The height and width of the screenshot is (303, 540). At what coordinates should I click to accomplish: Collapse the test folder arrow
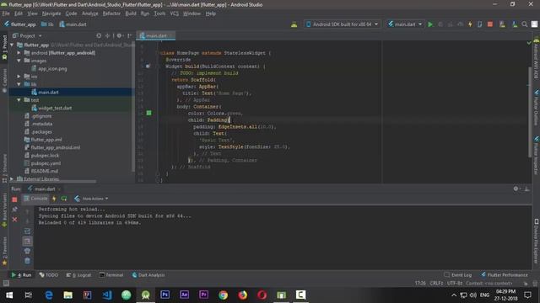click(19, 100)
